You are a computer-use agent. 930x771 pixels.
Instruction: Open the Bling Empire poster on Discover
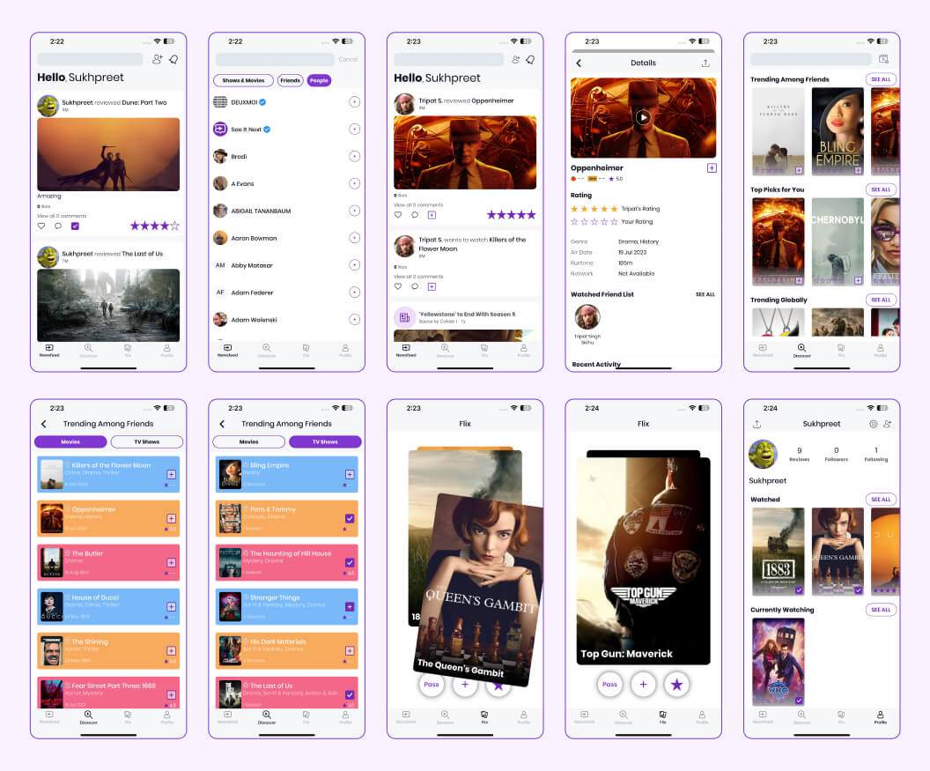click(838, 131)
